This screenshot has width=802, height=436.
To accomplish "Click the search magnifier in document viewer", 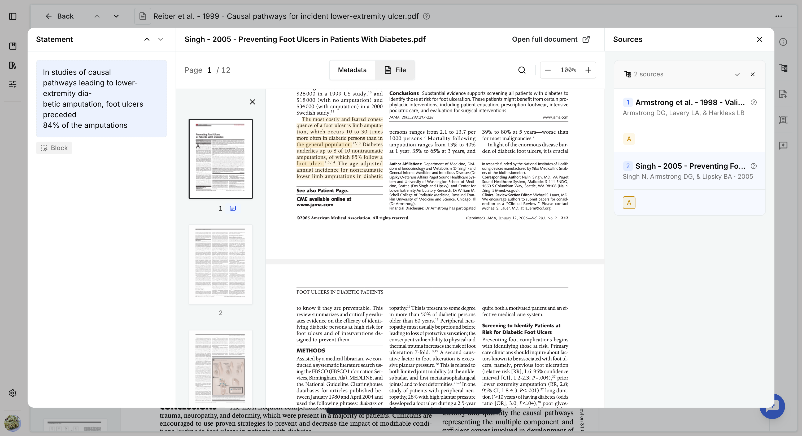I will pos(522,70).
